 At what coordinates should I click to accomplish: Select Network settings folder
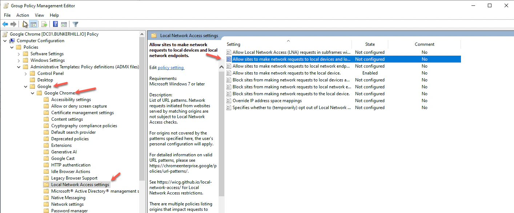(67, 204)
